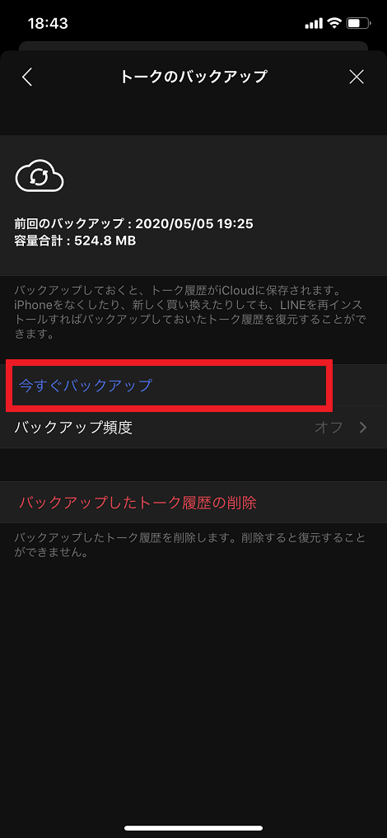Tap the 容量合計 524.8 MB line
387x838 pixels.
pos(75,241)
